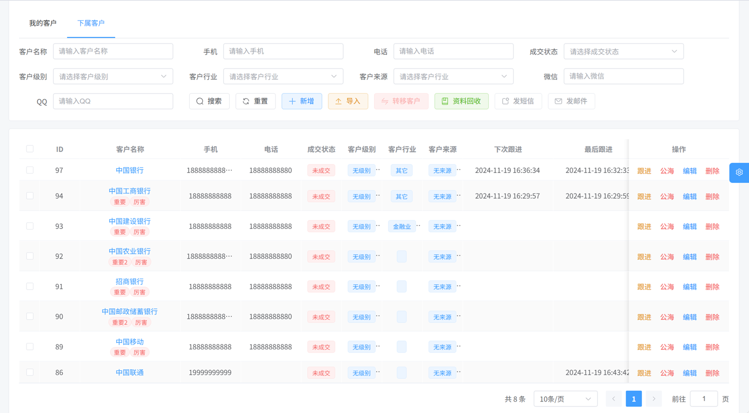Open customer 中国联通 link
Screen dimensions: 749x413
(x=130, y=372)
